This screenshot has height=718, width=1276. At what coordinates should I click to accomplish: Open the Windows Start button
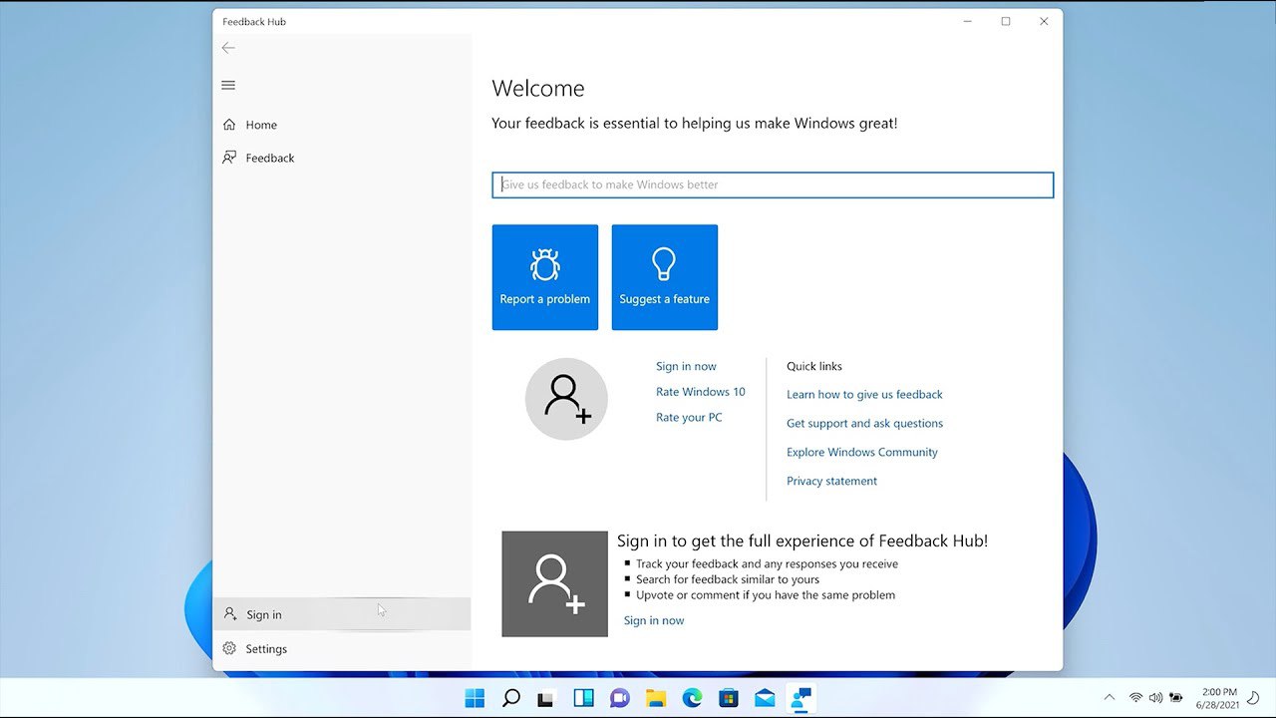pos(475,698)
